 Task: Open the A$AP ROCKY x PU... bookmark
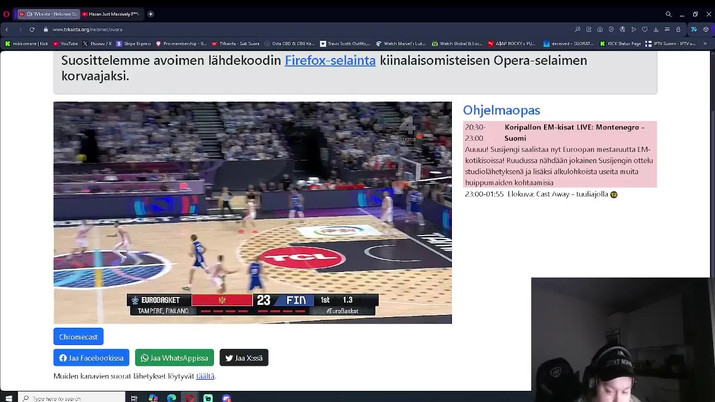point(512,44)
